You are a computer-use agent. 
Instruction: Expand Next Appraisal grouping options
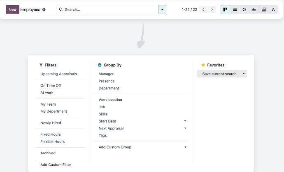(x=185, y=128)
